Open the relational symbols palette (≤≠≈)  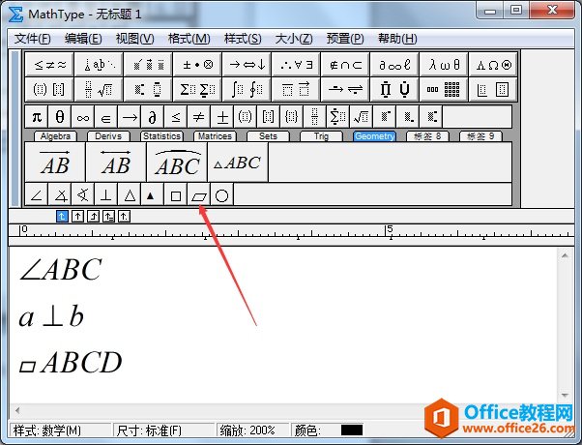coord(49,65)
